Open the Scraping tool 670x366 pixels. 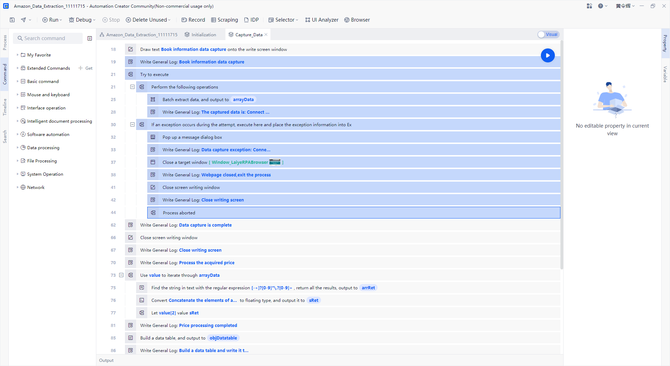pos(224,20)
